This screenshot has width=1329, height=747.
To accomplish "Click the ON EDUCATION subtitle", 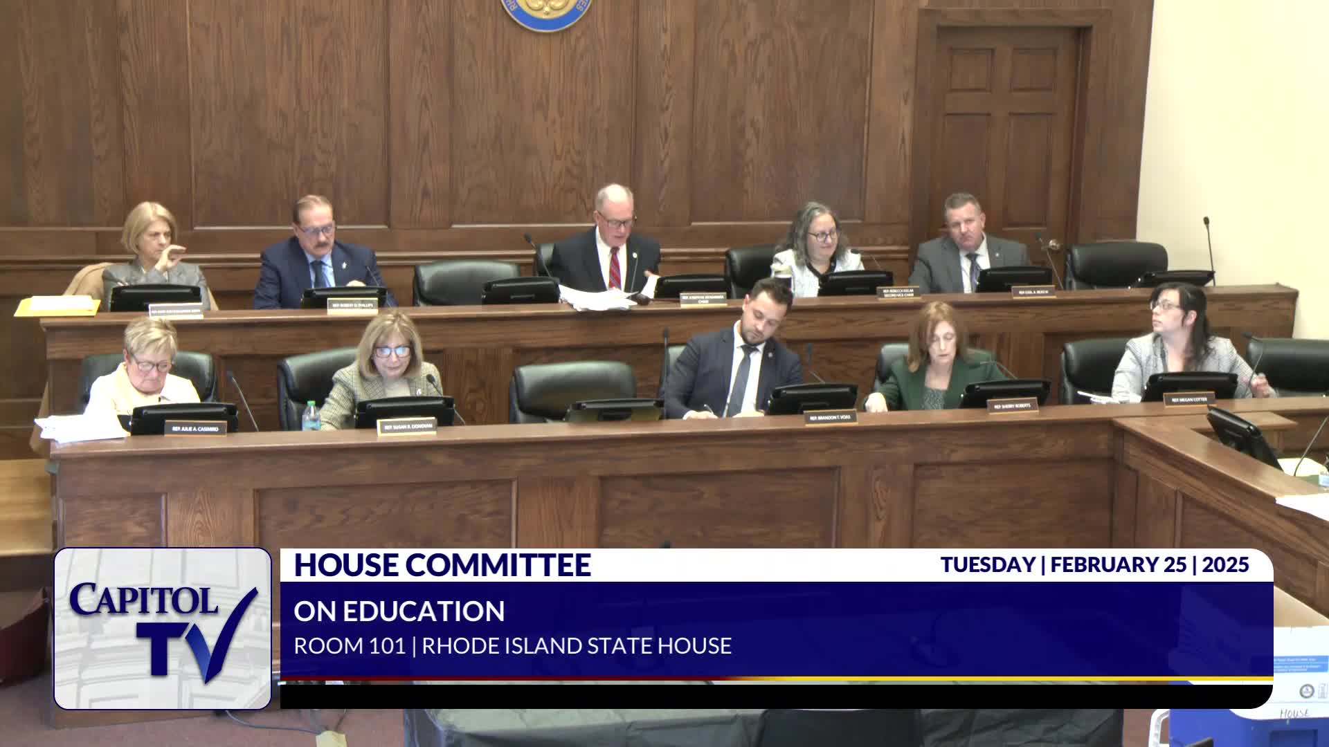I will point(399,611).
